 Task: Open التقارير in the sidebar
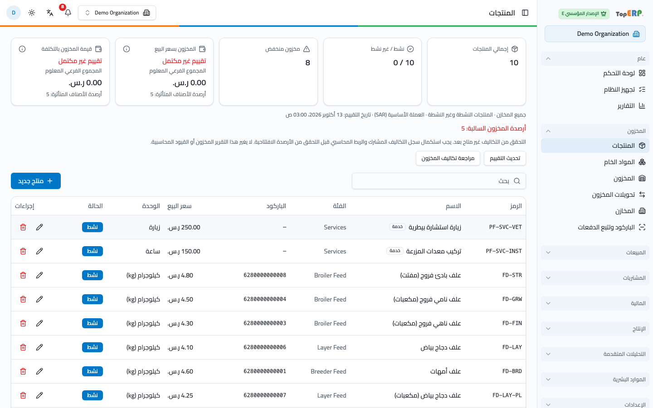point(595,106)
